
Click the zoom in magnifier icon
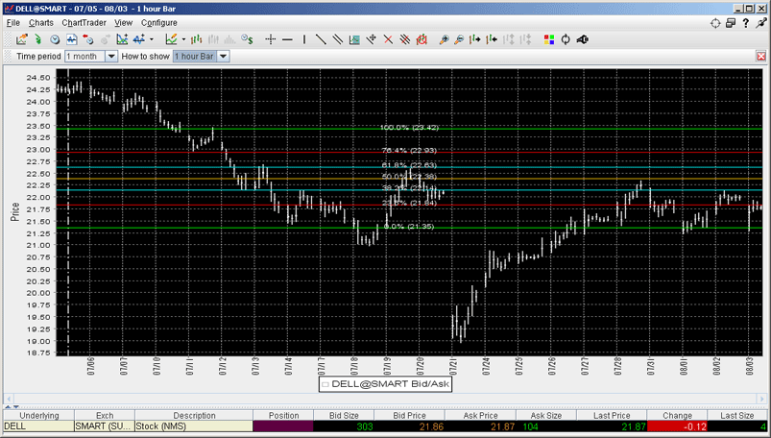pyautogui.click(x=444, y=39)
